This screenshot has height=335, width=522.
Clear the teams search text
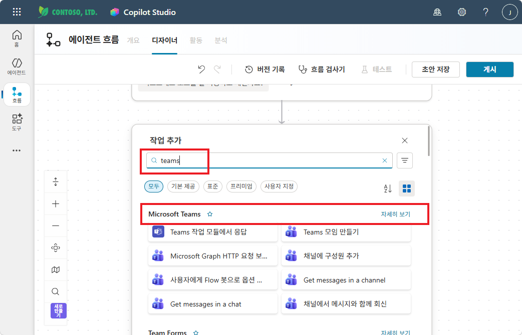pos(385,160)
